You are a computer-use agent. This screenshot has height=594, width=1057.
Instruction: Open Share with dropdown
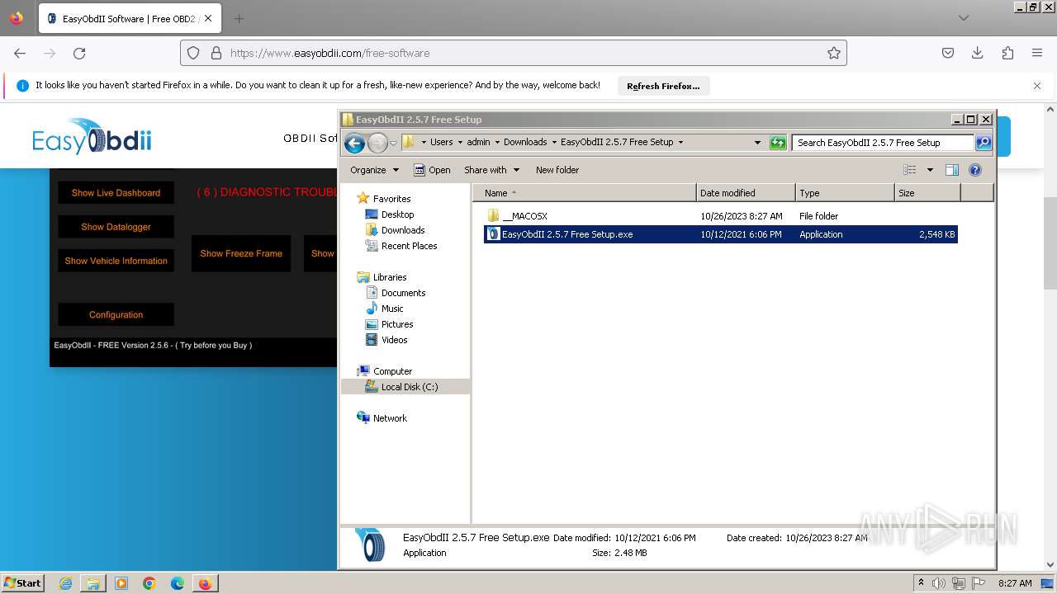coord(492,170)
